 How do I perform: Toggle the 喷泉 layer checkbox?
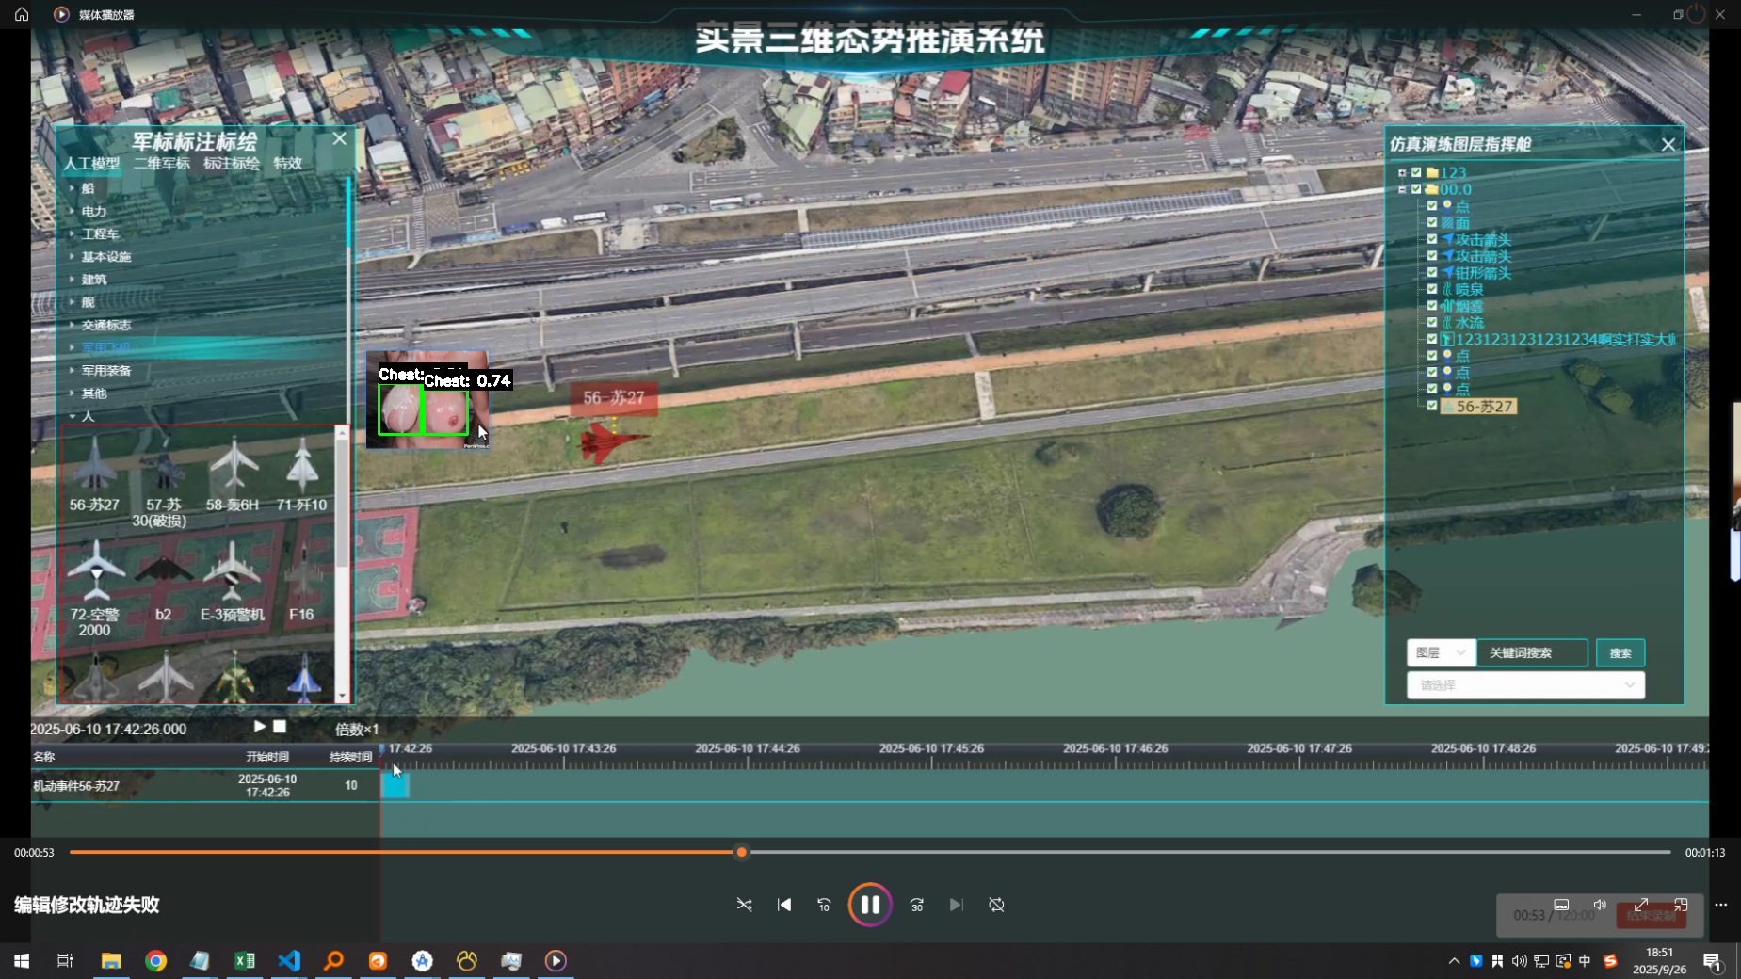tap(1432, 289)
